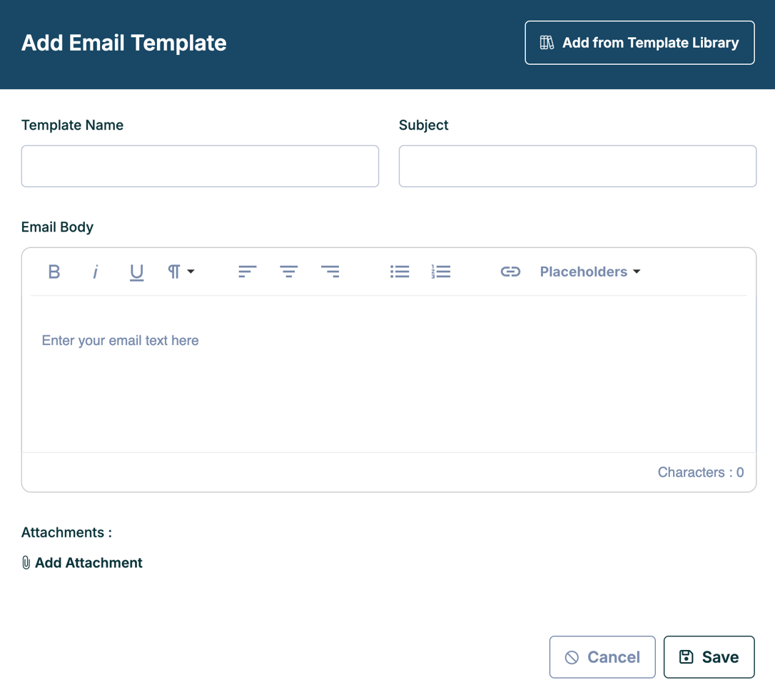Focus the Template Name field
This screenshot has width=775, height=697.
coord(201,166)
